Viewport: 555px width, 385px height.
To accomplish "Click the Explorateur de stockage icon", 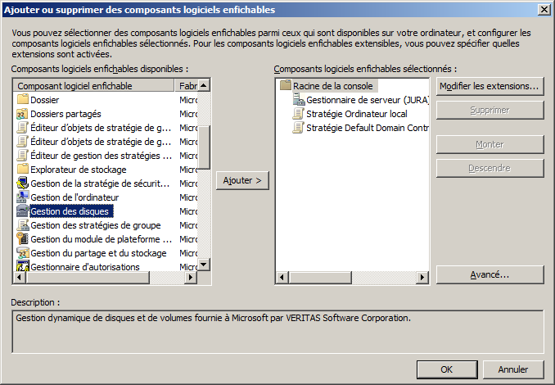I will 23,170.
